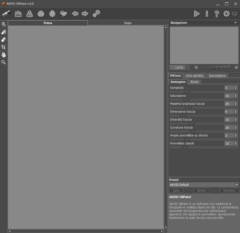
Task: Click the preset import/export icon
Action: point(64,14)
